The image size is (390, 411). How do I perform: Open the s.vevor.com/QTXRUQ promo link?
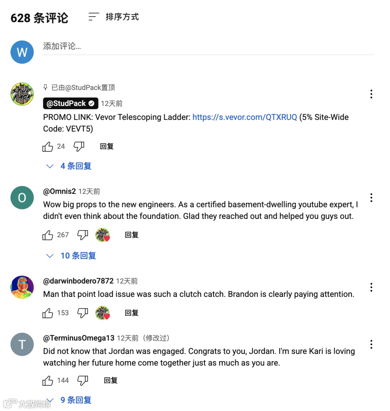244,117
